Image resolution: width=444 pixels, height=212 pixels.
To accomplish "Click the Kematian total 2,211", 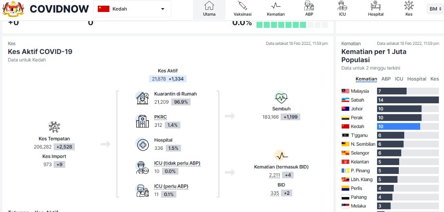I will click(x=275, y=175).
